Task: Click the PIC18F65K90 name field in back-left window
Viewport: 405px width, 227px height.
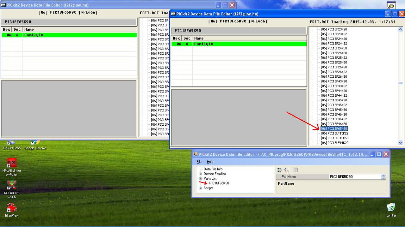Action: coord(69,22)
